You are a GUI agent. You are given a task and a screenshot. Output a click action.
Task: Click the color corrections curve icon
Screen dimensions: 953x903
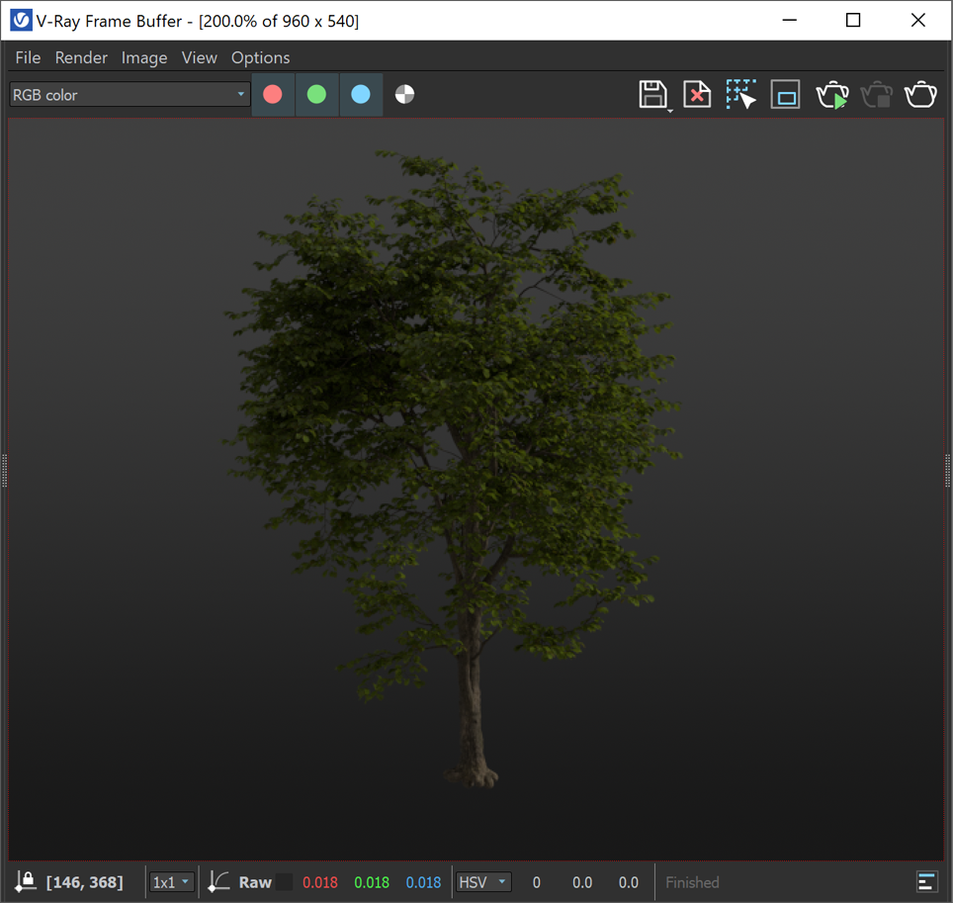click(x=218, y=881)
